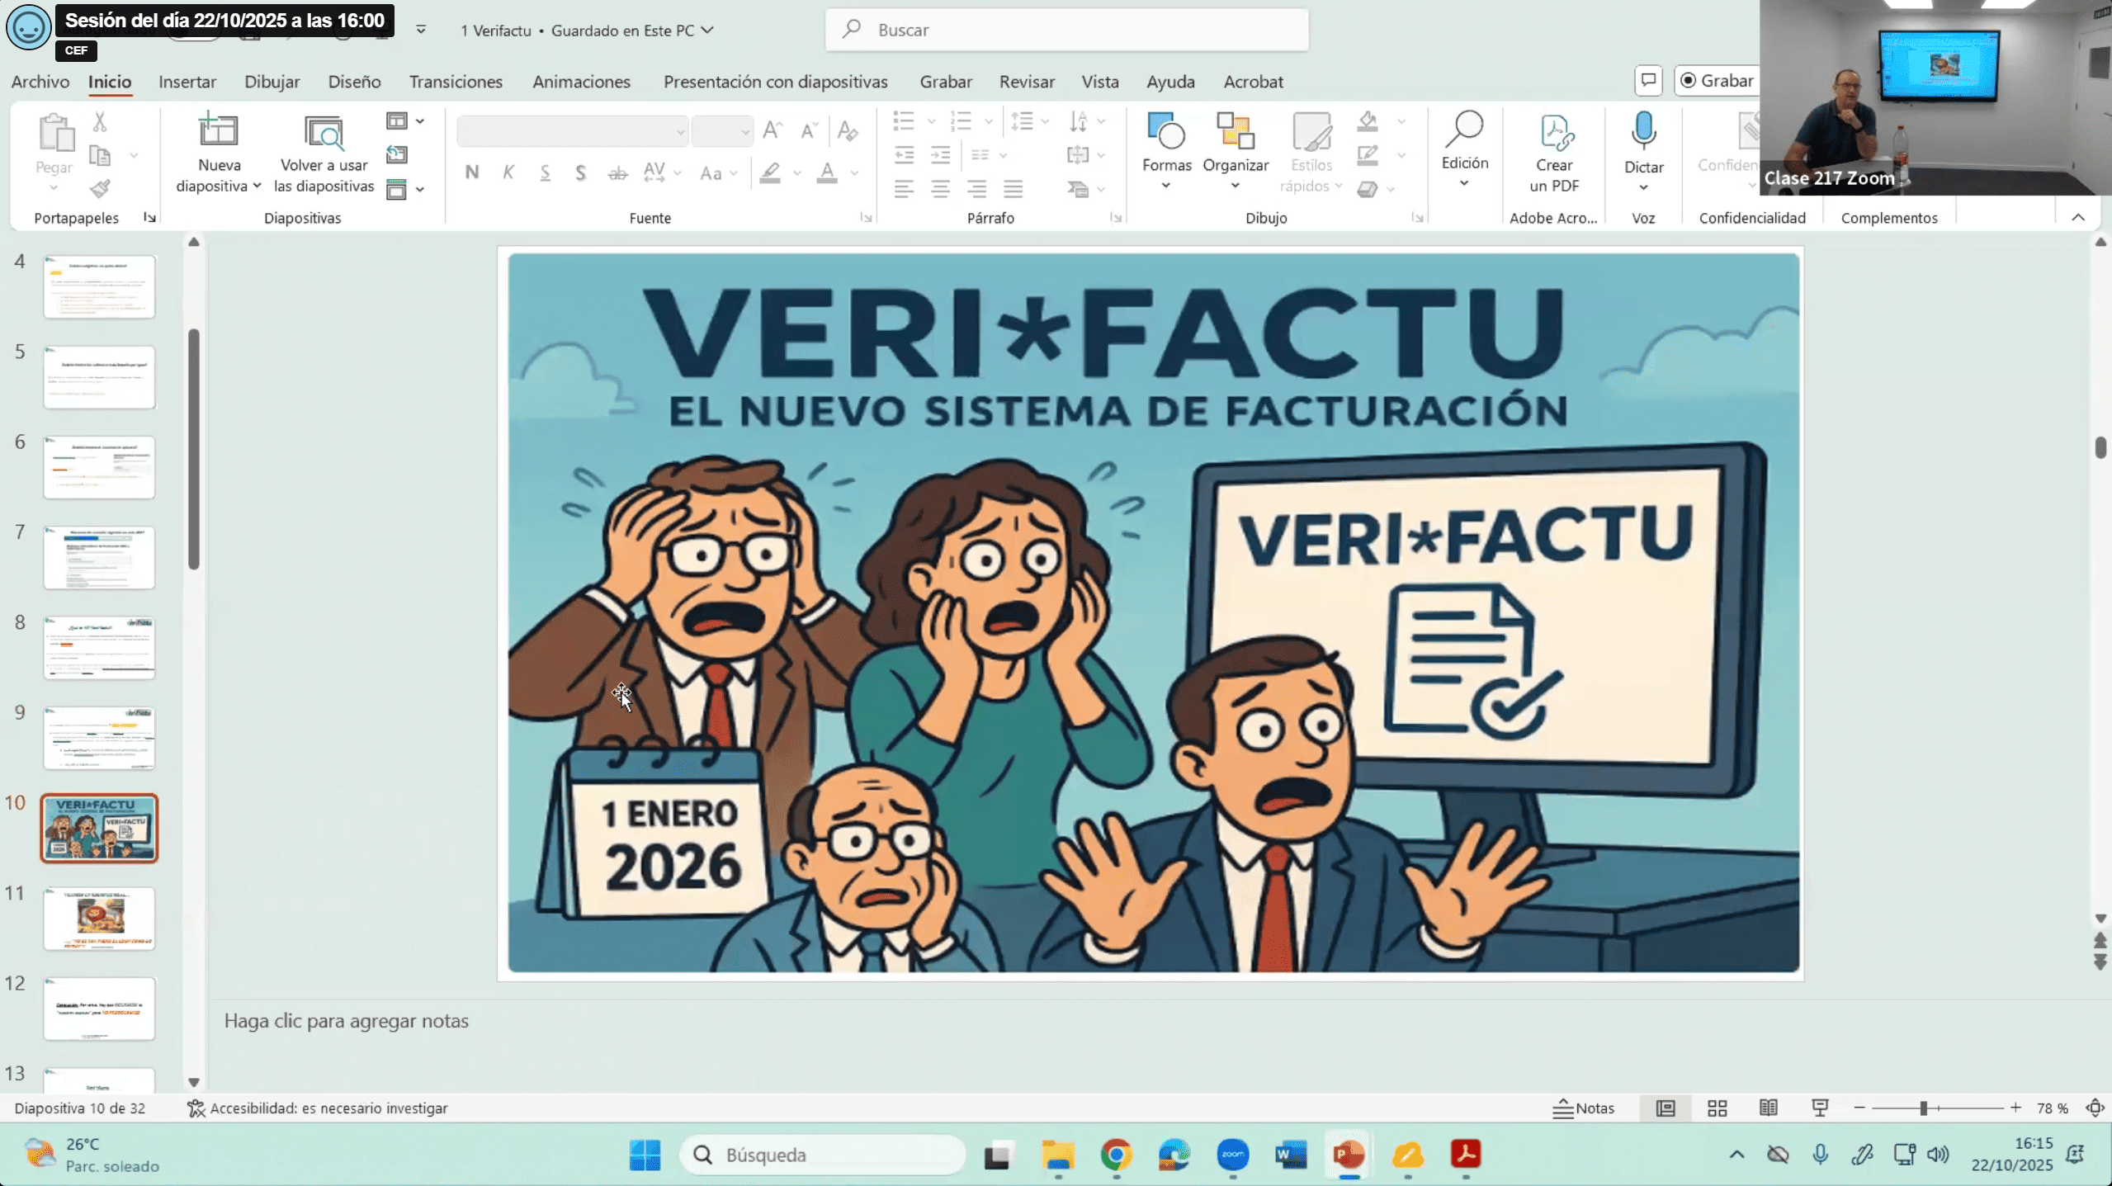This screenshot has width=2112, height=1186.
Task: Open the saved location dropdown chevron
Action: click(707, 31)
